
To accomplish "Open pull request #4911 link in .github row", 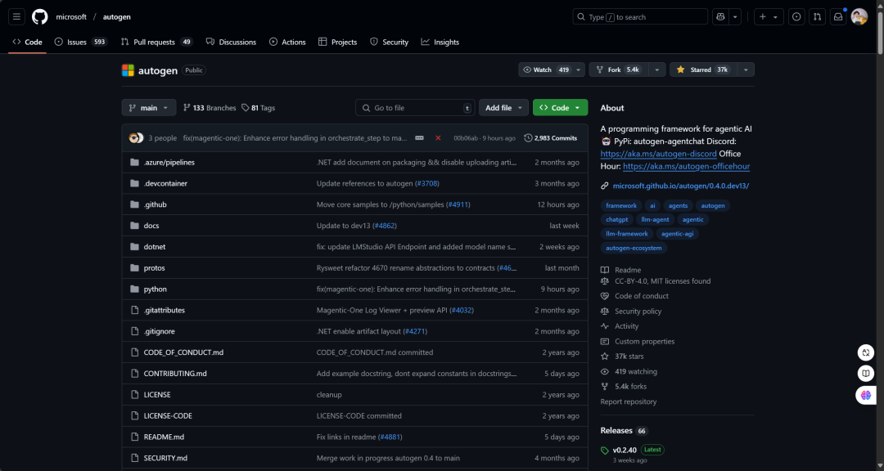I will [x=458, y=204].
